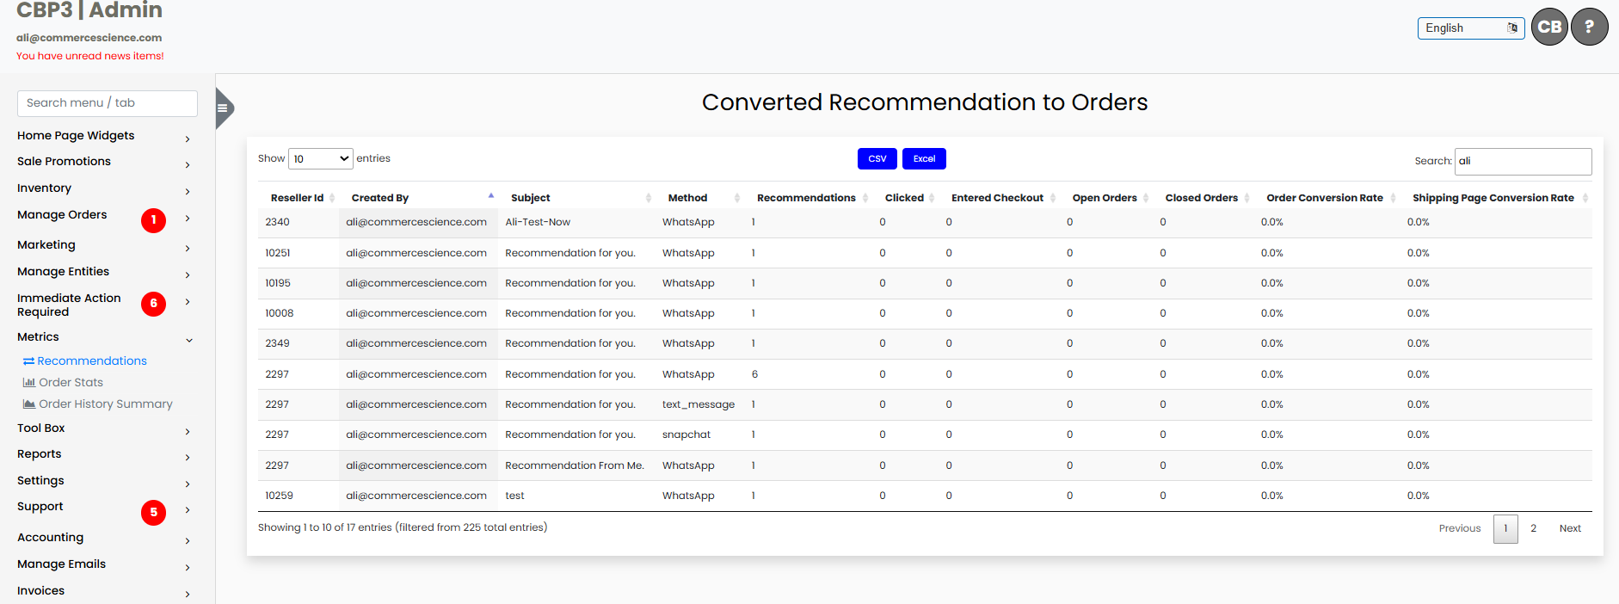The image size is (1619, 604).
Task: Open the help question mark icon
Action: 1589,28
